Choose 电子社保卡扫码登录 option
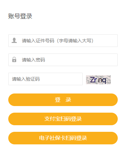Viewport: 126px width, 148px height. pos(63,138)
